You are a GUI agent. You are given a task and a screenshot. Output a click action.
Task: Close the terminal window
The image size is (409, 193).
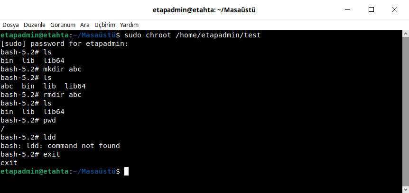coord(394,9)
